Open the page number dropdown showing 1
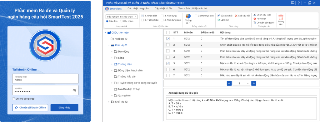 pyautogui.click(x=242, y=83)
